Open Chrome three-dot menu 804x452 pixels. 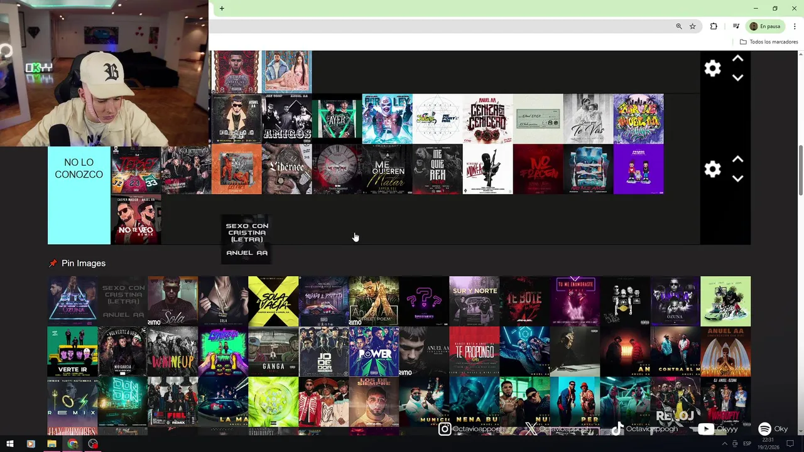click(795, 26)
